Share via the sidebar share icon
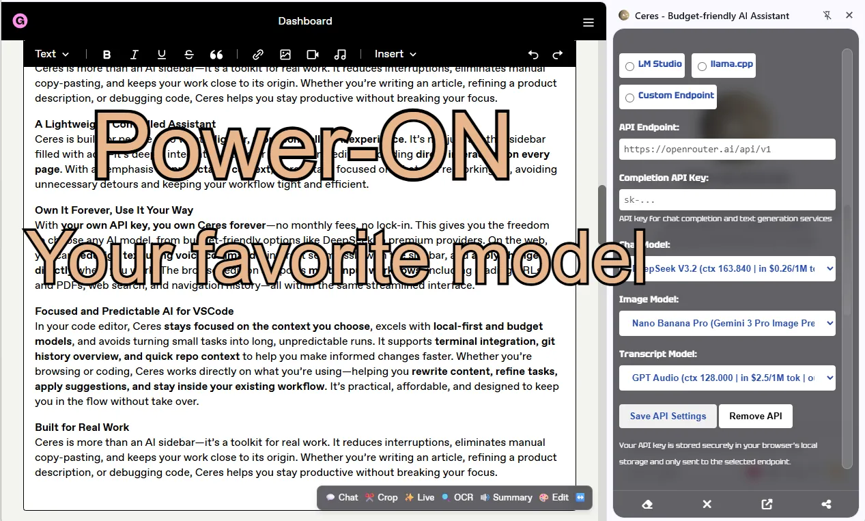 tap(826, 504)
